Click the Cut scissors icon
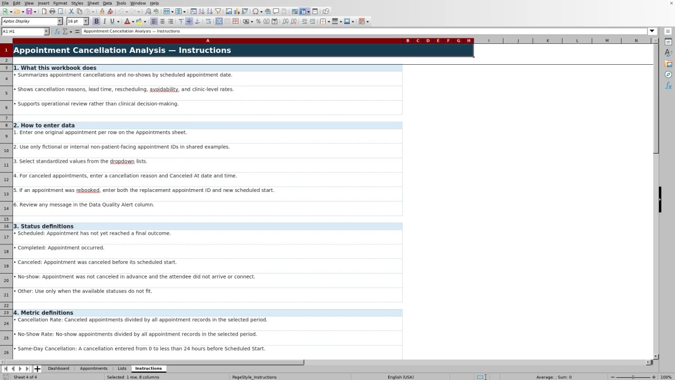This screenshot has height=380, width=675. point(71,11)
